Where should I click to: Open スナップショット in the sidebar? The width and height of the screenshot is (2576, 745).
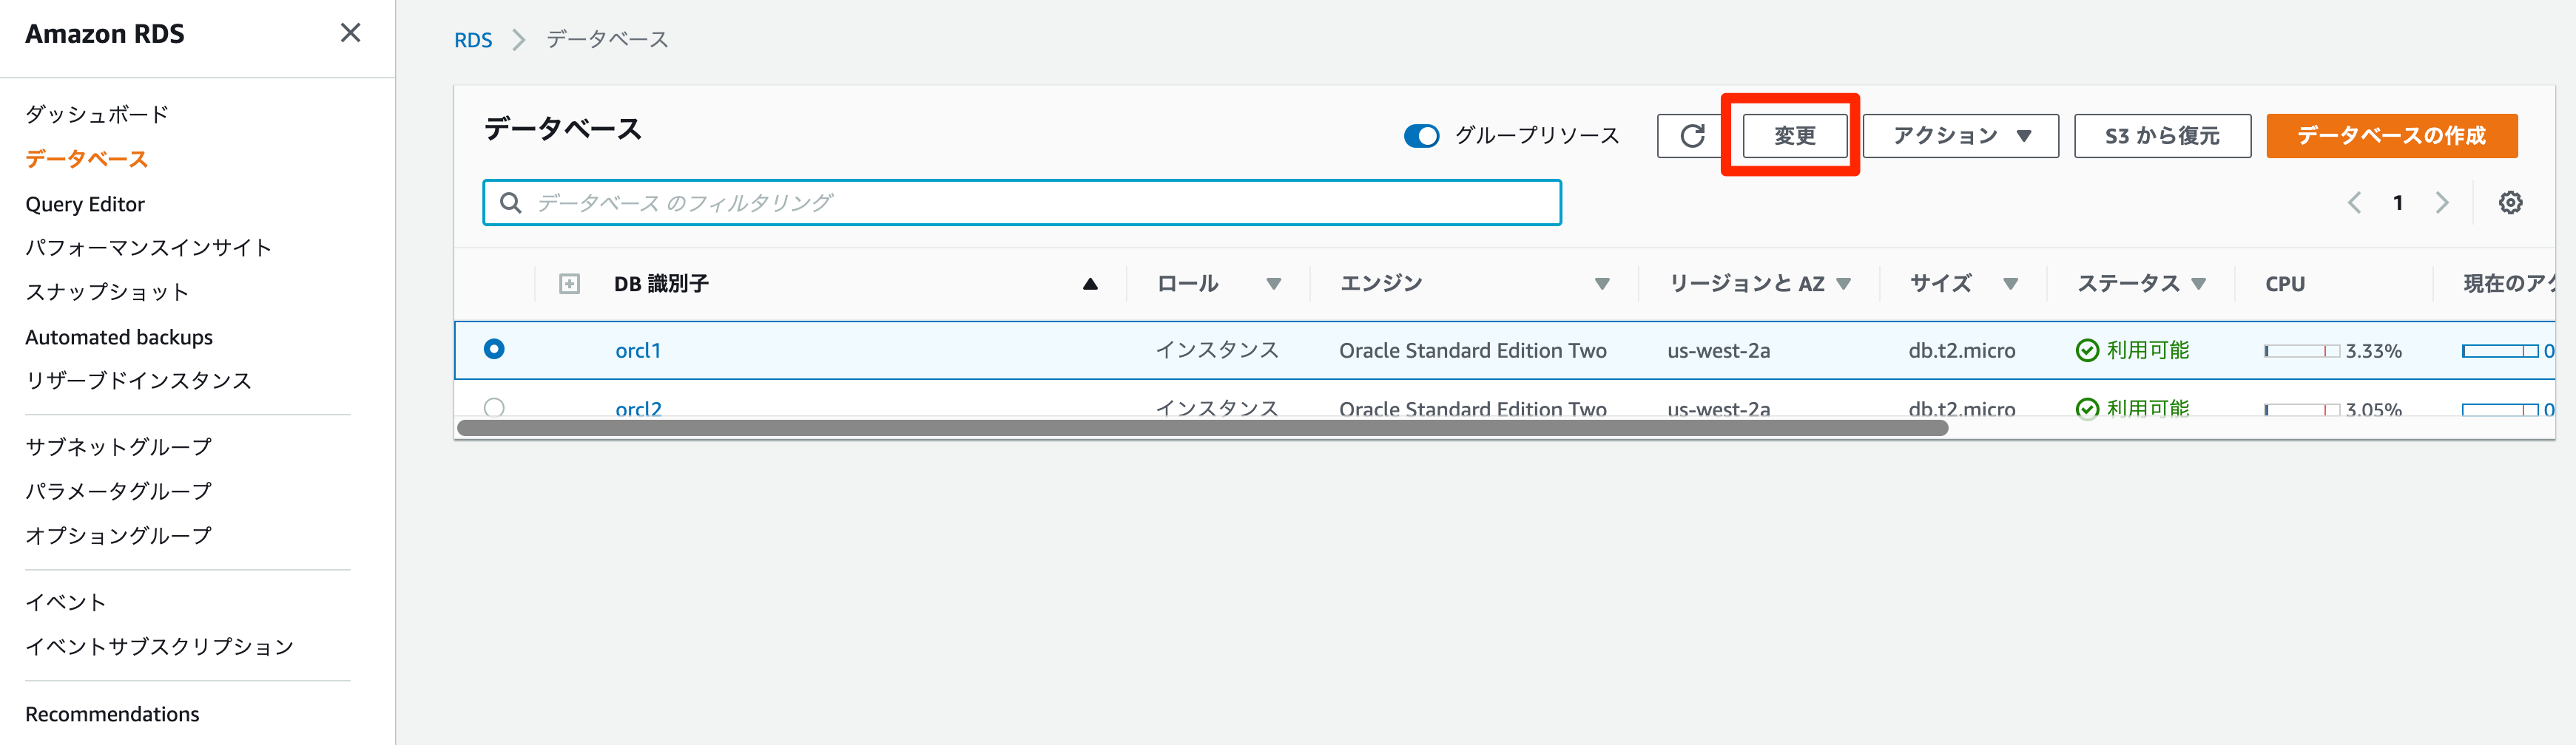(x=107, y=292)
